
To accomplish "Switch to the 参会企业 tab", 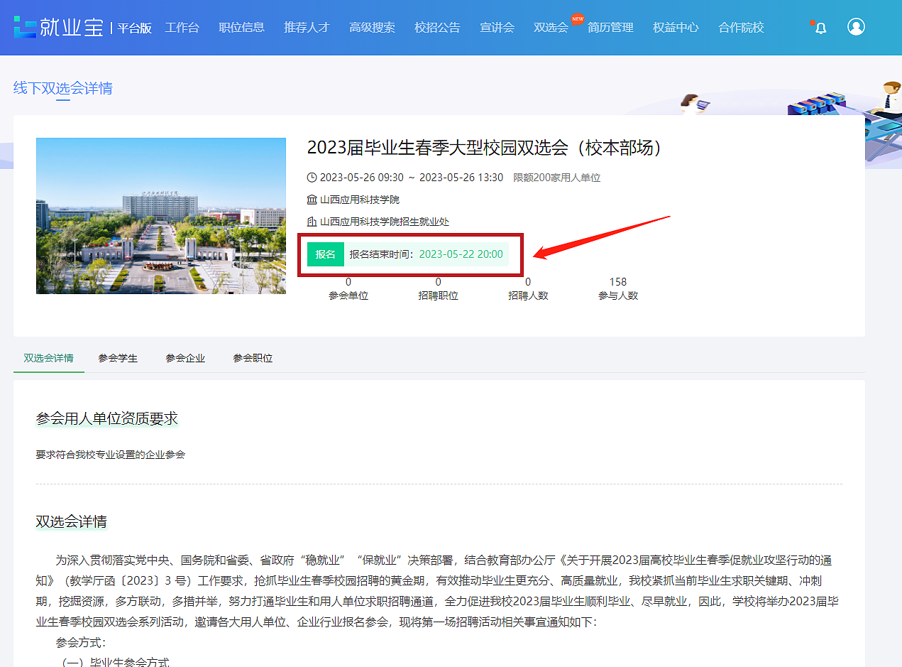I will click(185, 358).
